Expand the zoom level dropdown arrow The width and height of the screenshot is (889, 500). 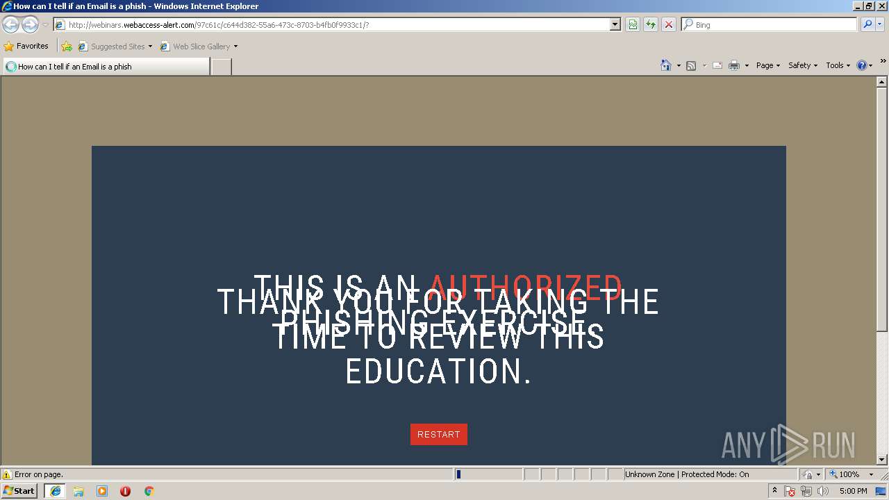872,474
